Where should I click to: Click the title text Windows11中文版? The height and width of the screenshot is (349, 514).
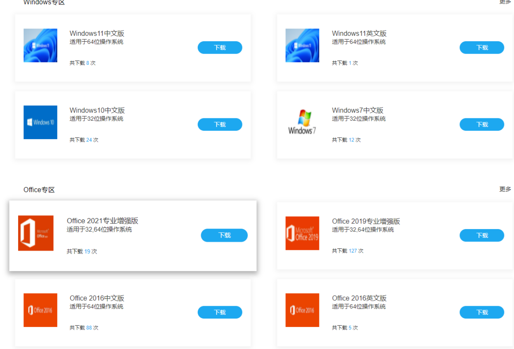pyautogui.click(x=97, y=34)
